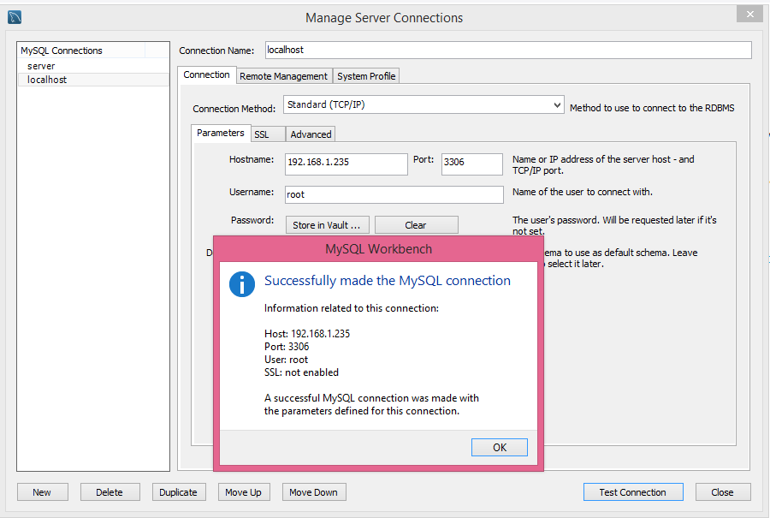This screenshot has height=518, width=770.
Task: Move the connection down in the list
Action: pos(311,491)
